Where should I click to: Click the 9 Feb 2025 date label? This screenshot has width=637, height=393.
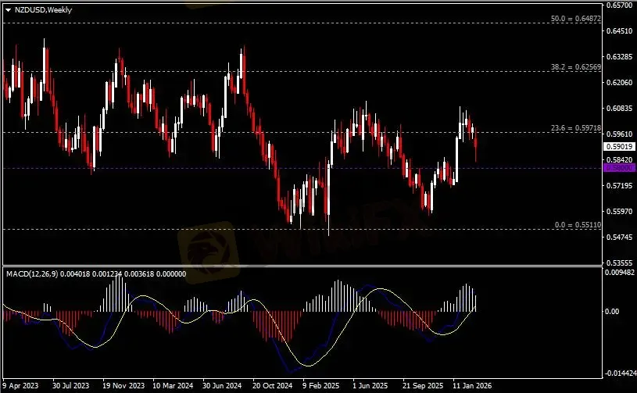click(x=321, y=385)
